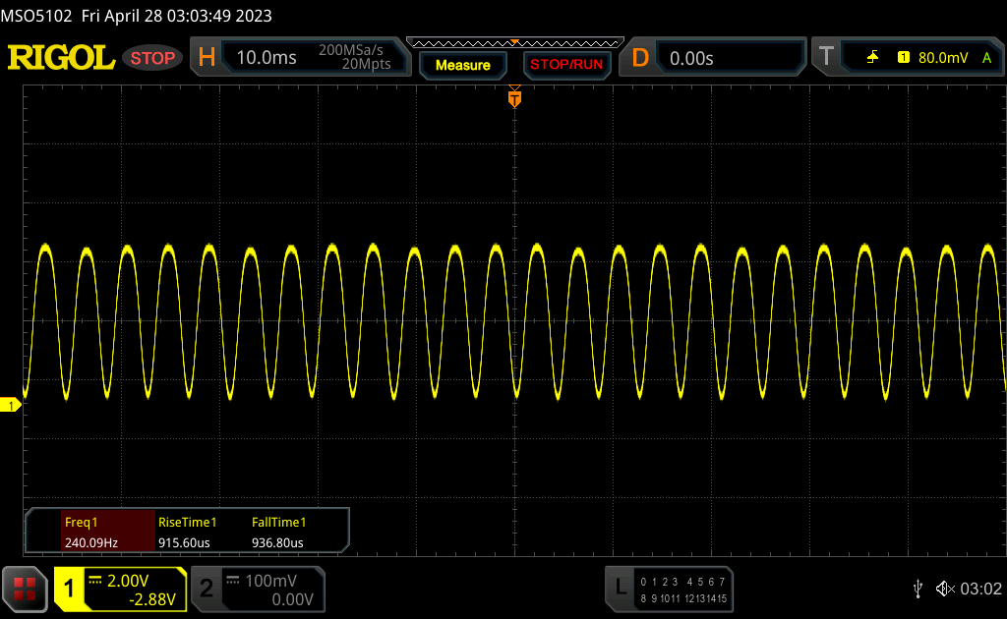The height and width of the screenshot is (619, 1007).
Task: Click the rising edge trigger slope icon
Action: pyautogui.click(x=872, y=58)
